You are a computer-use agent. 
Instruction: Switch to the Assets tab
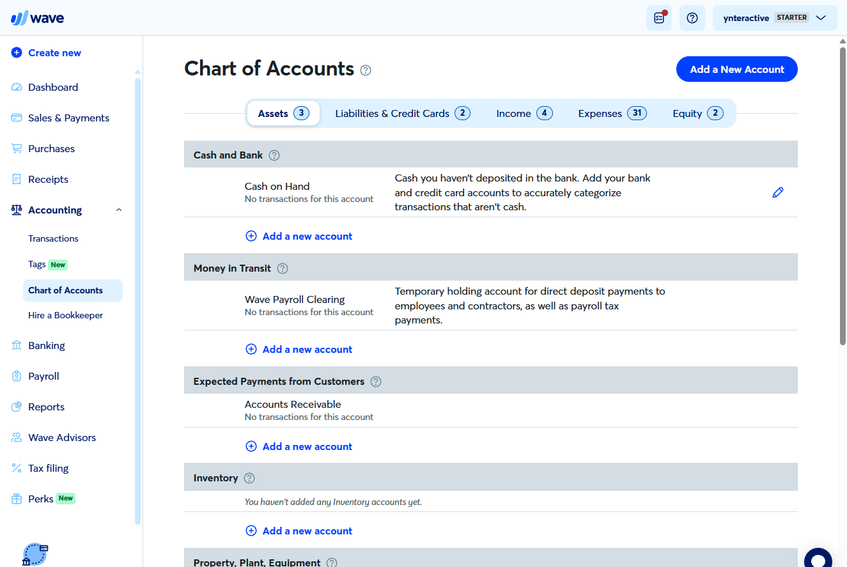click(x=283, y=114)
